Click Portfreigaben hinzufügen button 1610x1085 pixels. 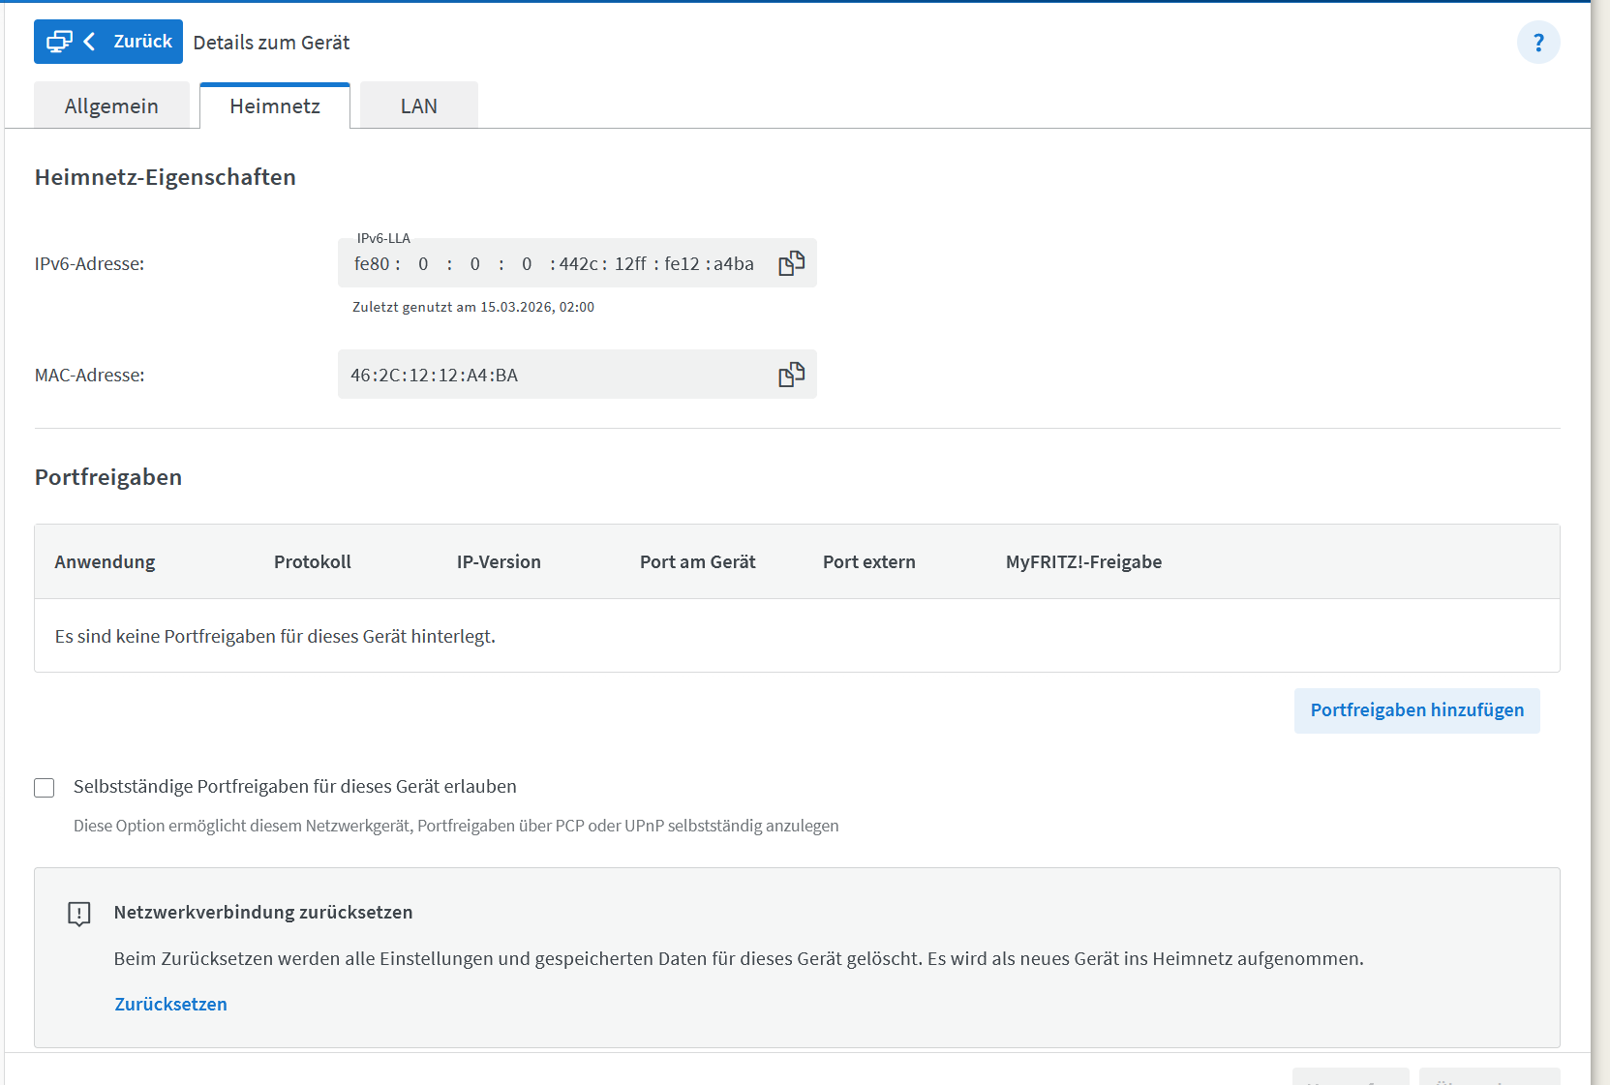coord(1416,710)
